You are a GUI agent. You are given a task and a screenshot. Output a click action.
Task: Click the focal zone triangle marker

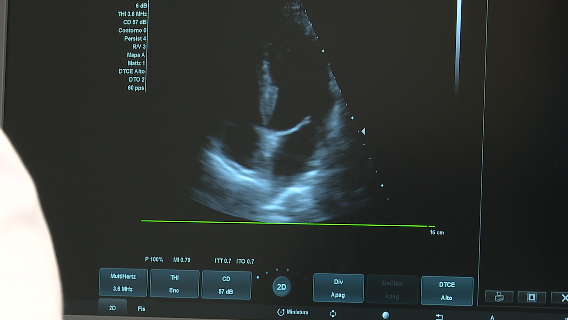tap(363, 131)
